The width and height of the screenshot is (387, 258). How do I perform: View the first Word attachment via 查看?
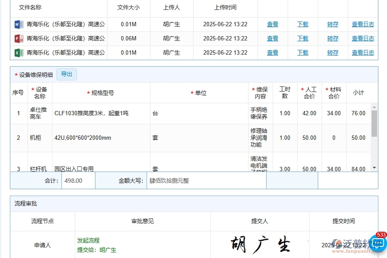coord(272,24)
